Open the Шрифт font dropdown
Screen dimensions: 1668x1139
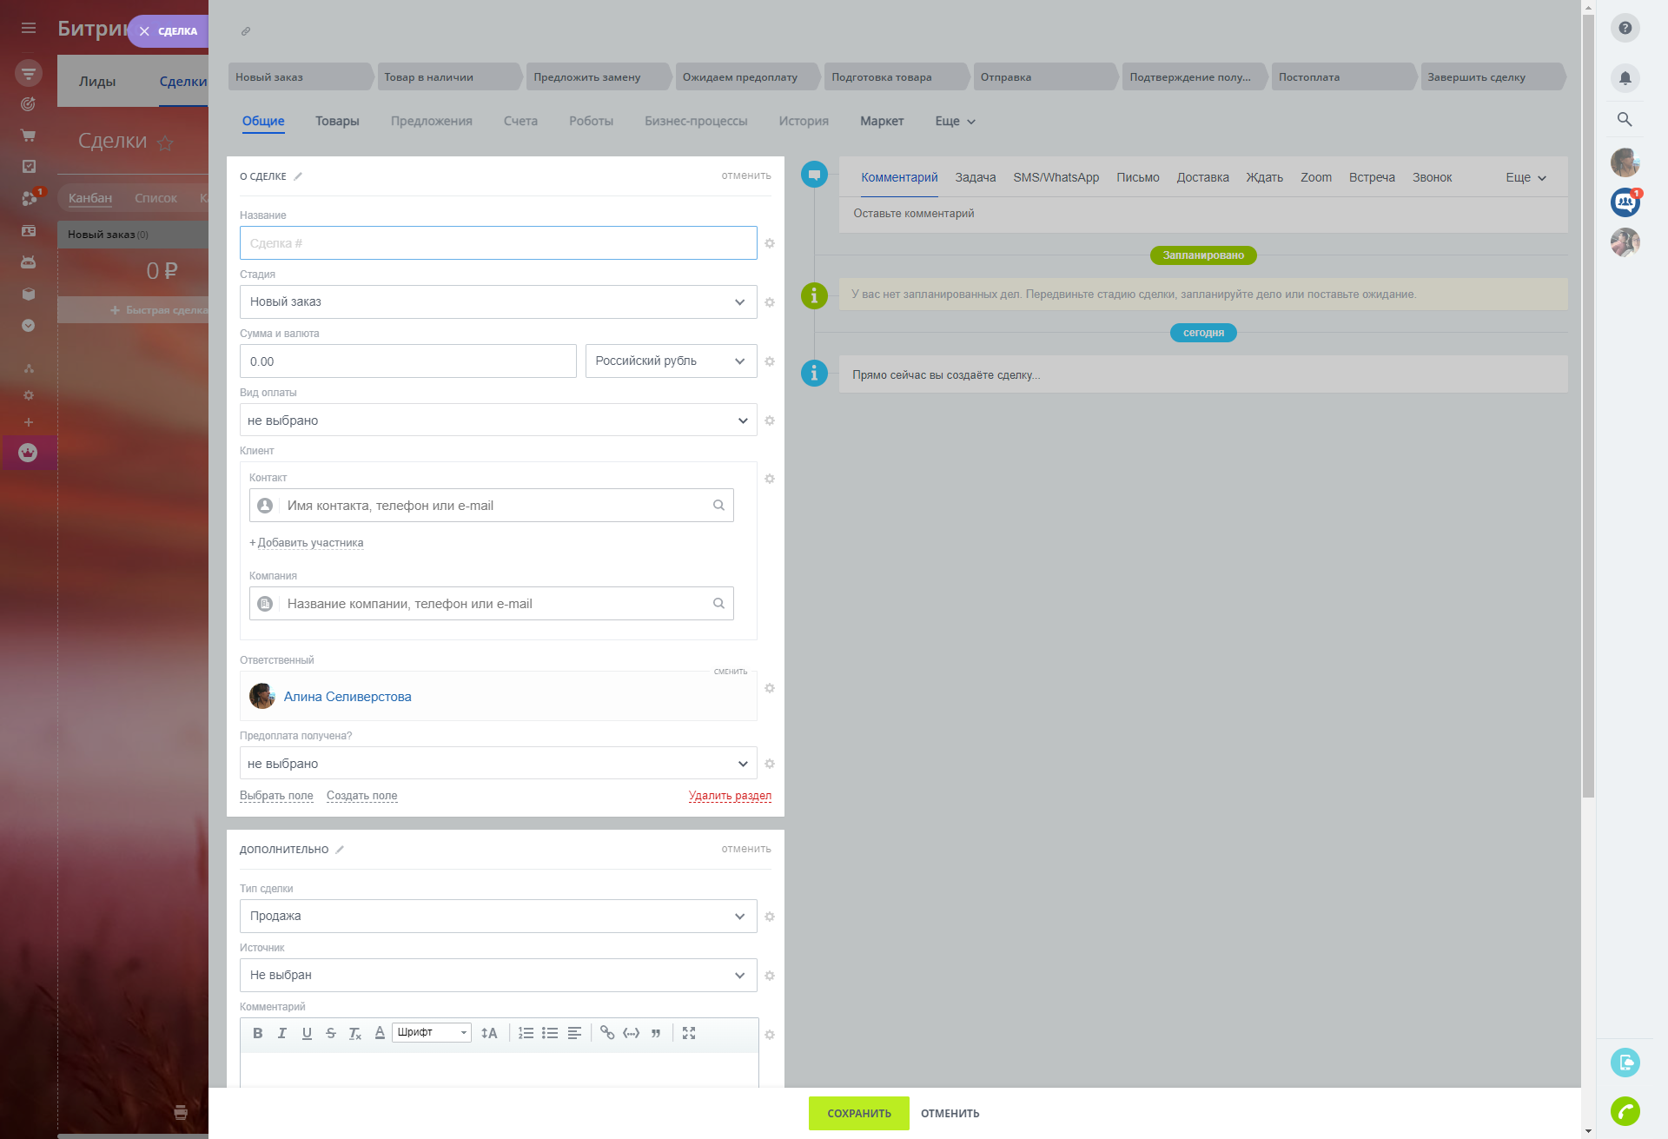[x=432, y=1032]
